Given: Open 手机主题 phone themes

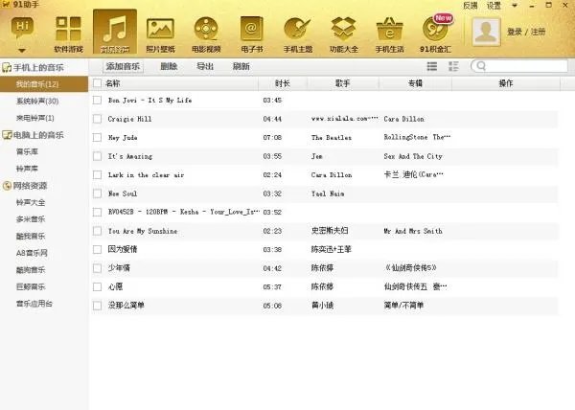Looking at the screenshot, I should point(298,34).
